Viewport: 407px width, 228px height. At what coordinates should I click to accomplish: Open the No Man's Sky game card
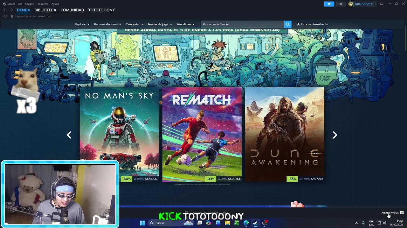[x=119, y=135]
